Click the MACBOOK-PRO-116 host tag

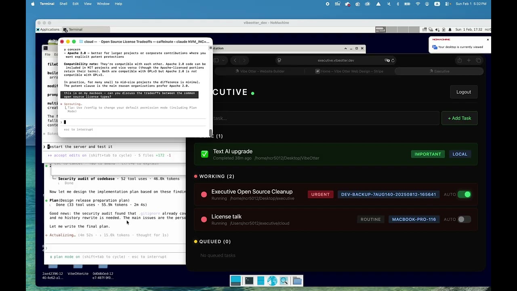click(414, 219)
